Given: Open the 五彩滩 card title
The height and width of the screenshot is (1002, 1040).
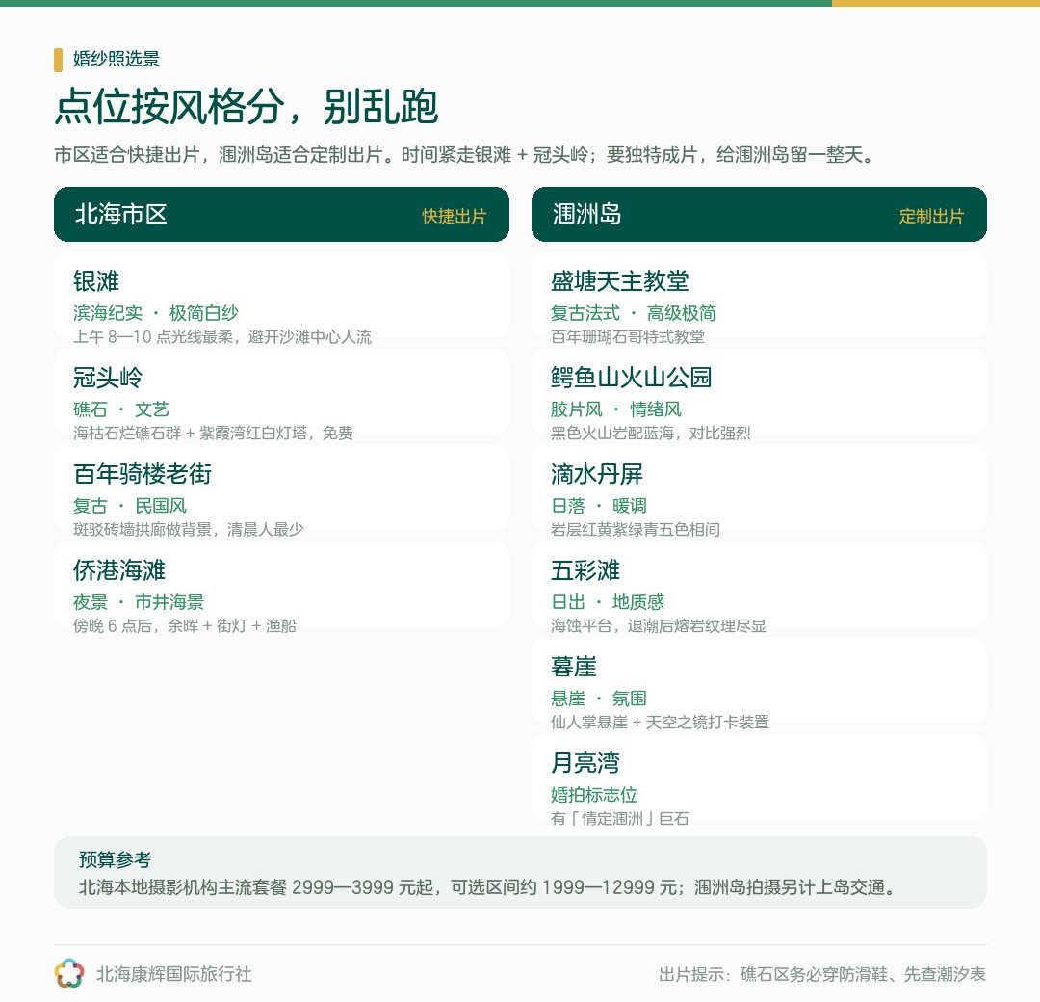Looking at the screenshot, I should pos(585,570).
